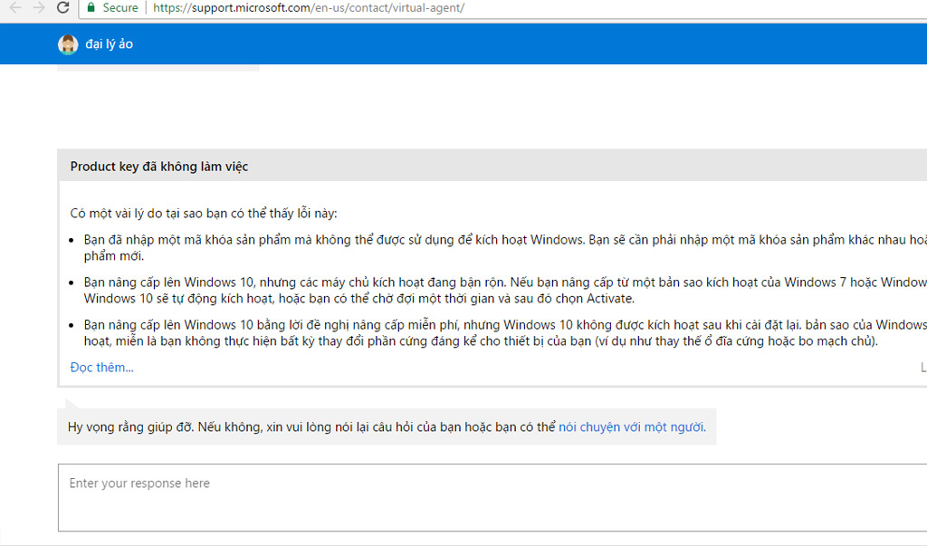
Task: Reload the Microsoft support page
Action: [62, 7]
